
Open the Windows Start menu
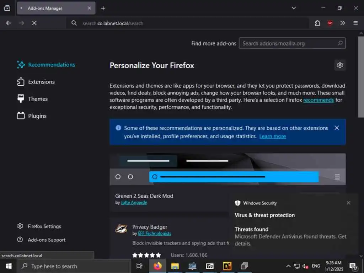9,266
